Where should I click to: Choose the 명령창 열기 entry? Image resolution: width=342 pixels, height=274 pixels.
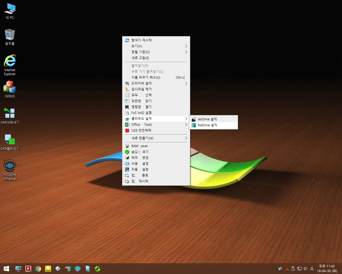[156, 107]
